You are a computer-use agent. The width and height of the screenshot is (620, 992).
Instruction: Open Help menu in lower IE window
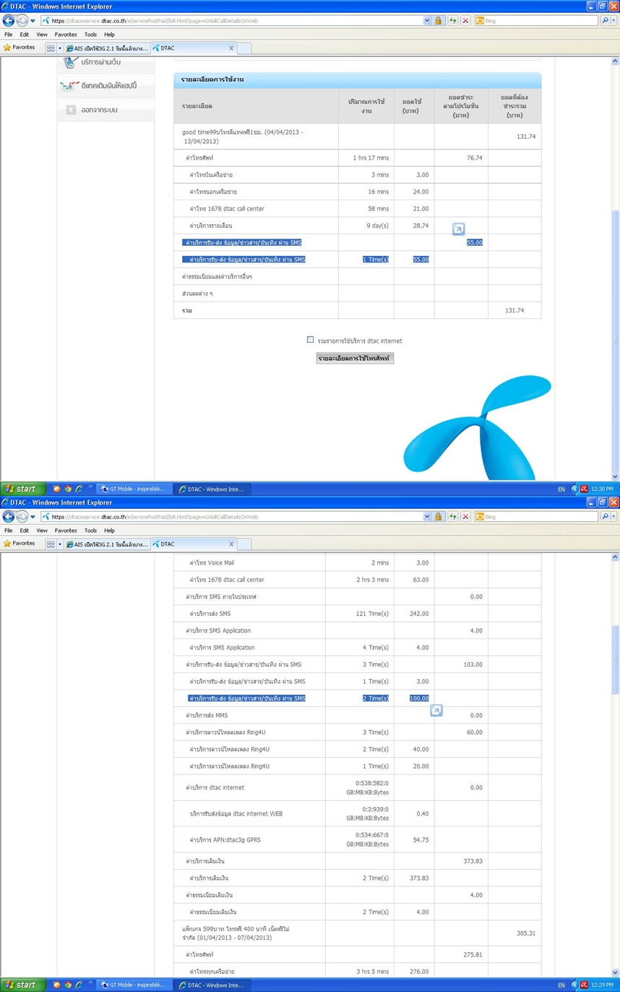tap(109, 530)
